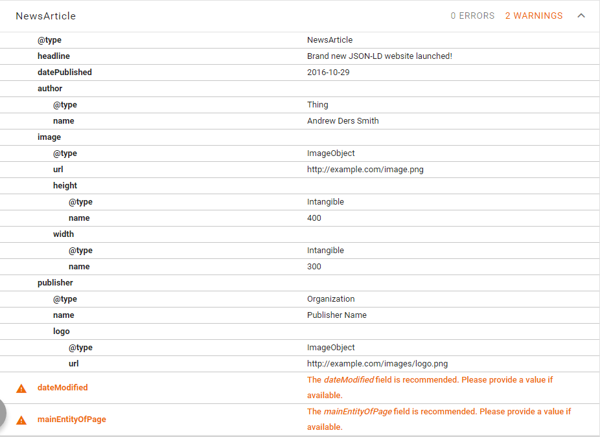Select the height property under image
Viewport: 600px width, 437px height.
tap(65, 186)
